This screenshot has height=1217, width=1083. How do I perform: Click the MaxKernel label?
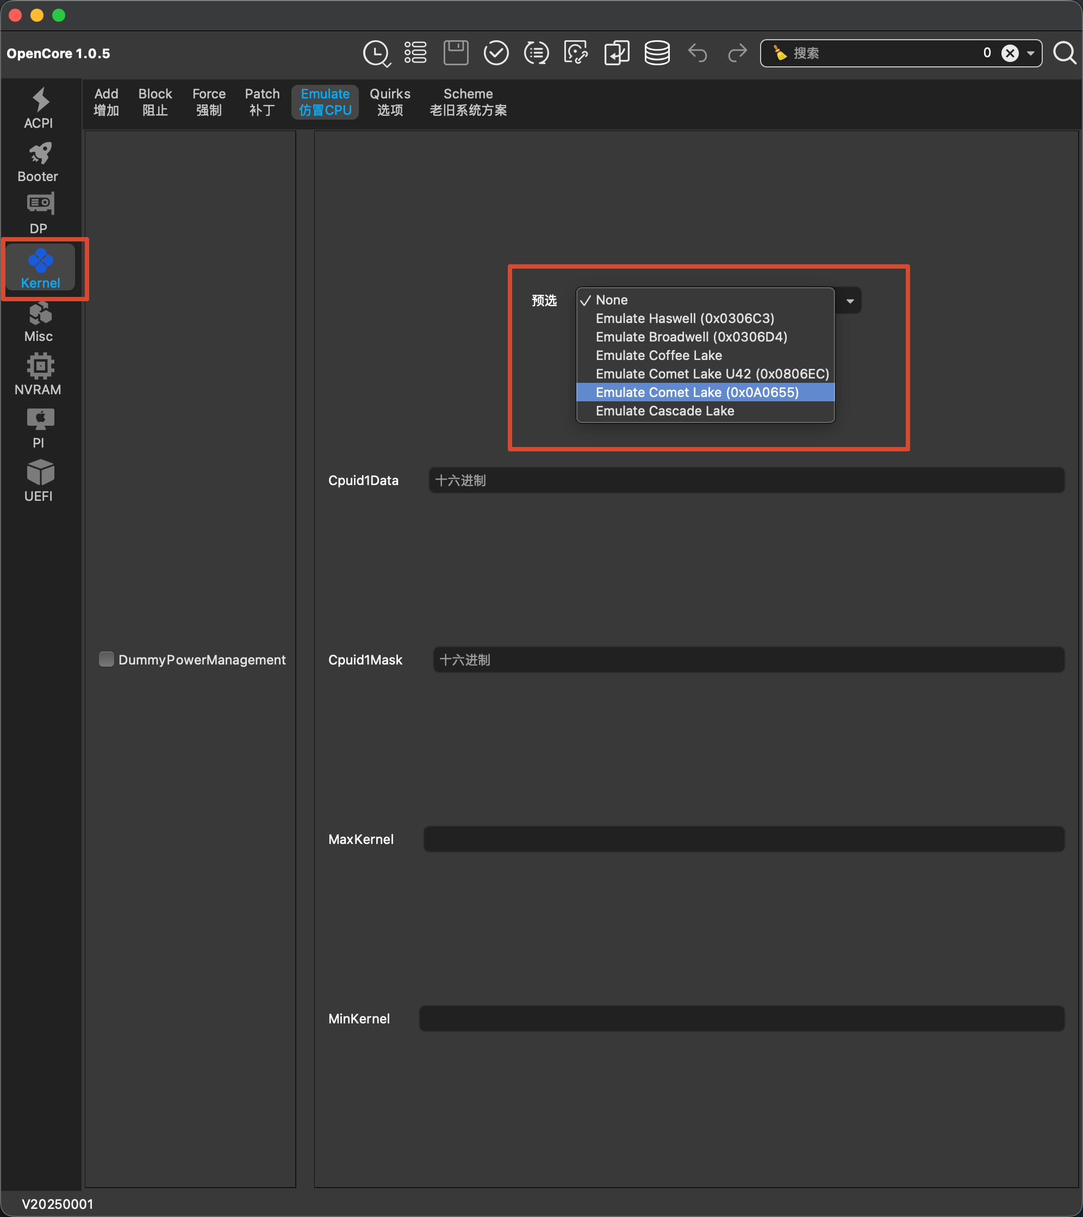361,839
